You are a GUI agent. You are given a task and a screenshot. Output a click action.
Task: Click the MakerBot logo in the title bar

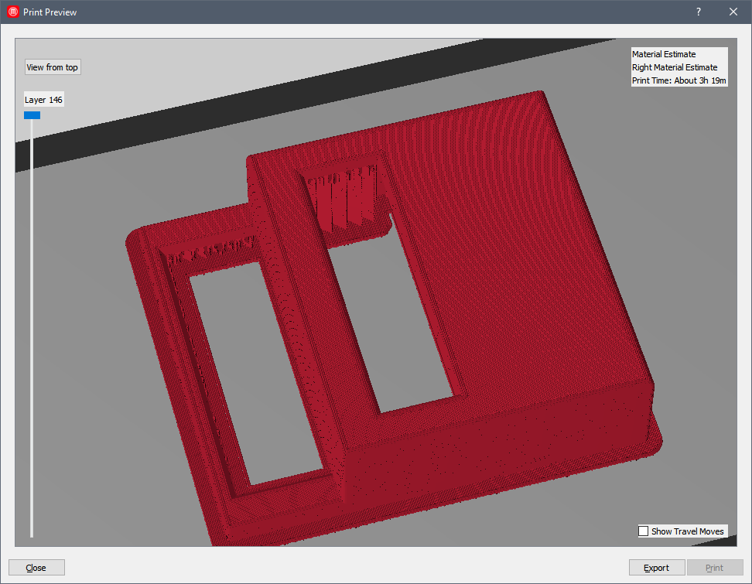12,12
